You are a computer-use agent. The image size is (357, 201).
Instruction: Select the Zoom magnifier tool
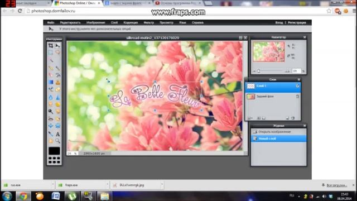57,141
